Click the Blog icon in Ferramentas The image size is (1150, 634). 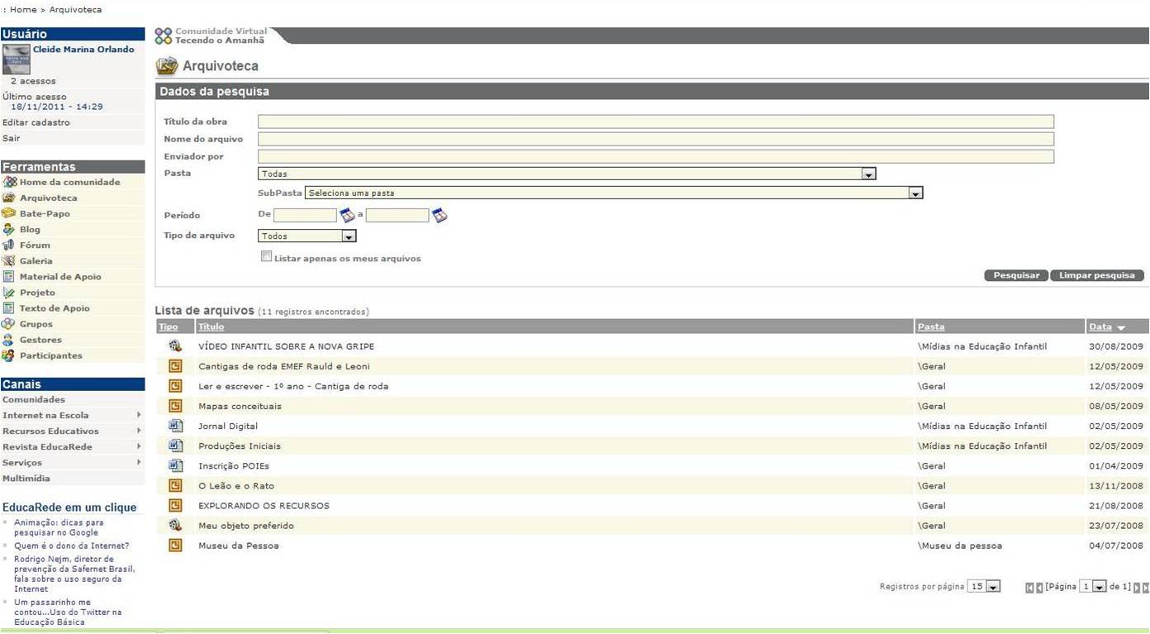(9, 230)
